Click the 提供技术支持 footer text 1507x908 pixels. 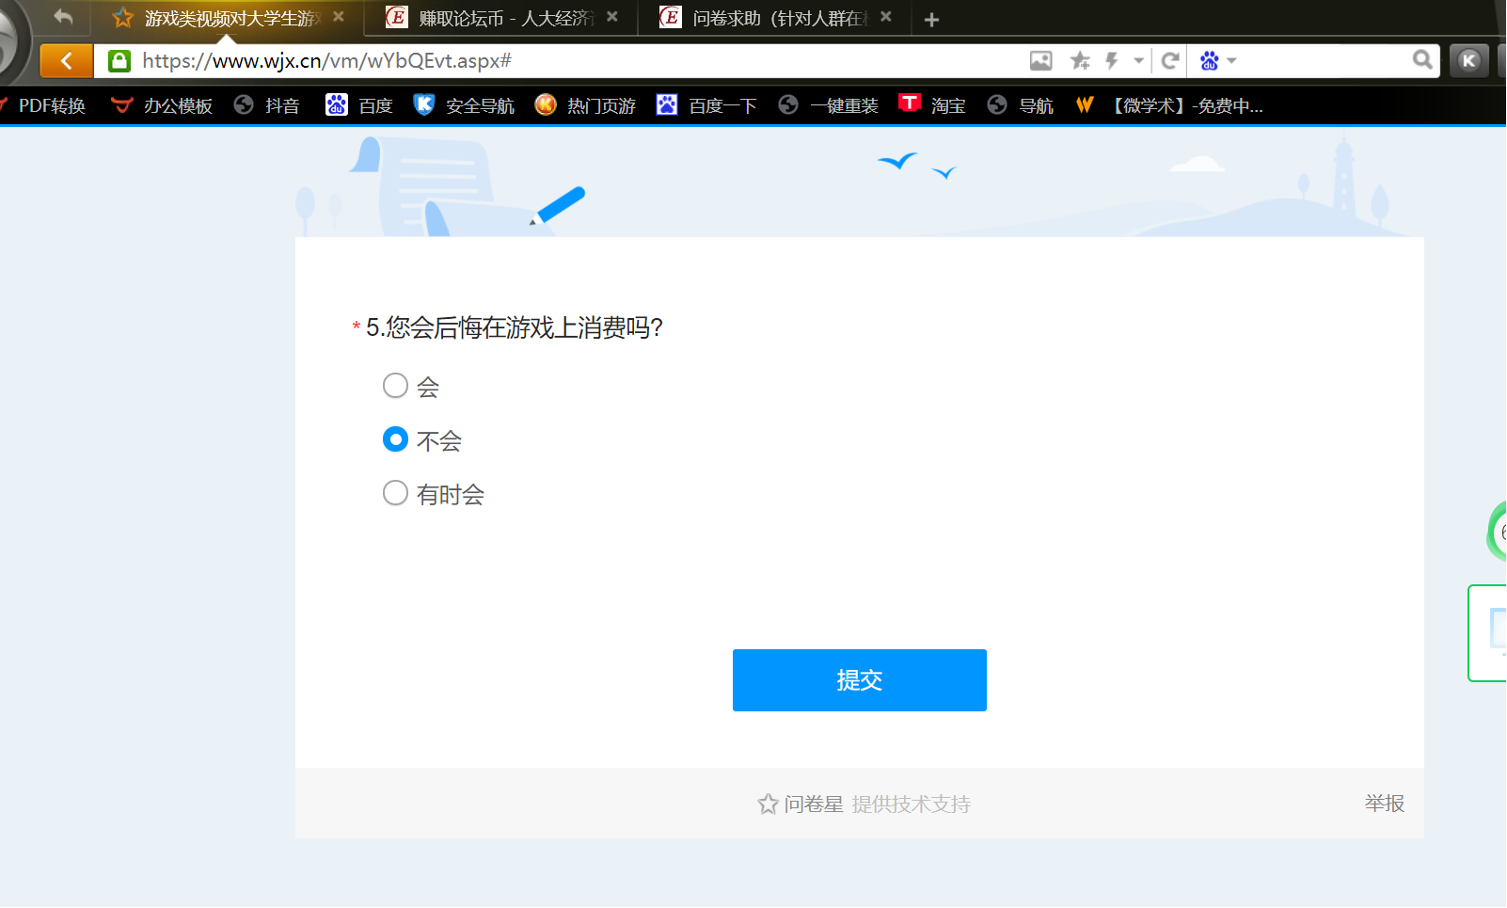(x=912, y=804)
